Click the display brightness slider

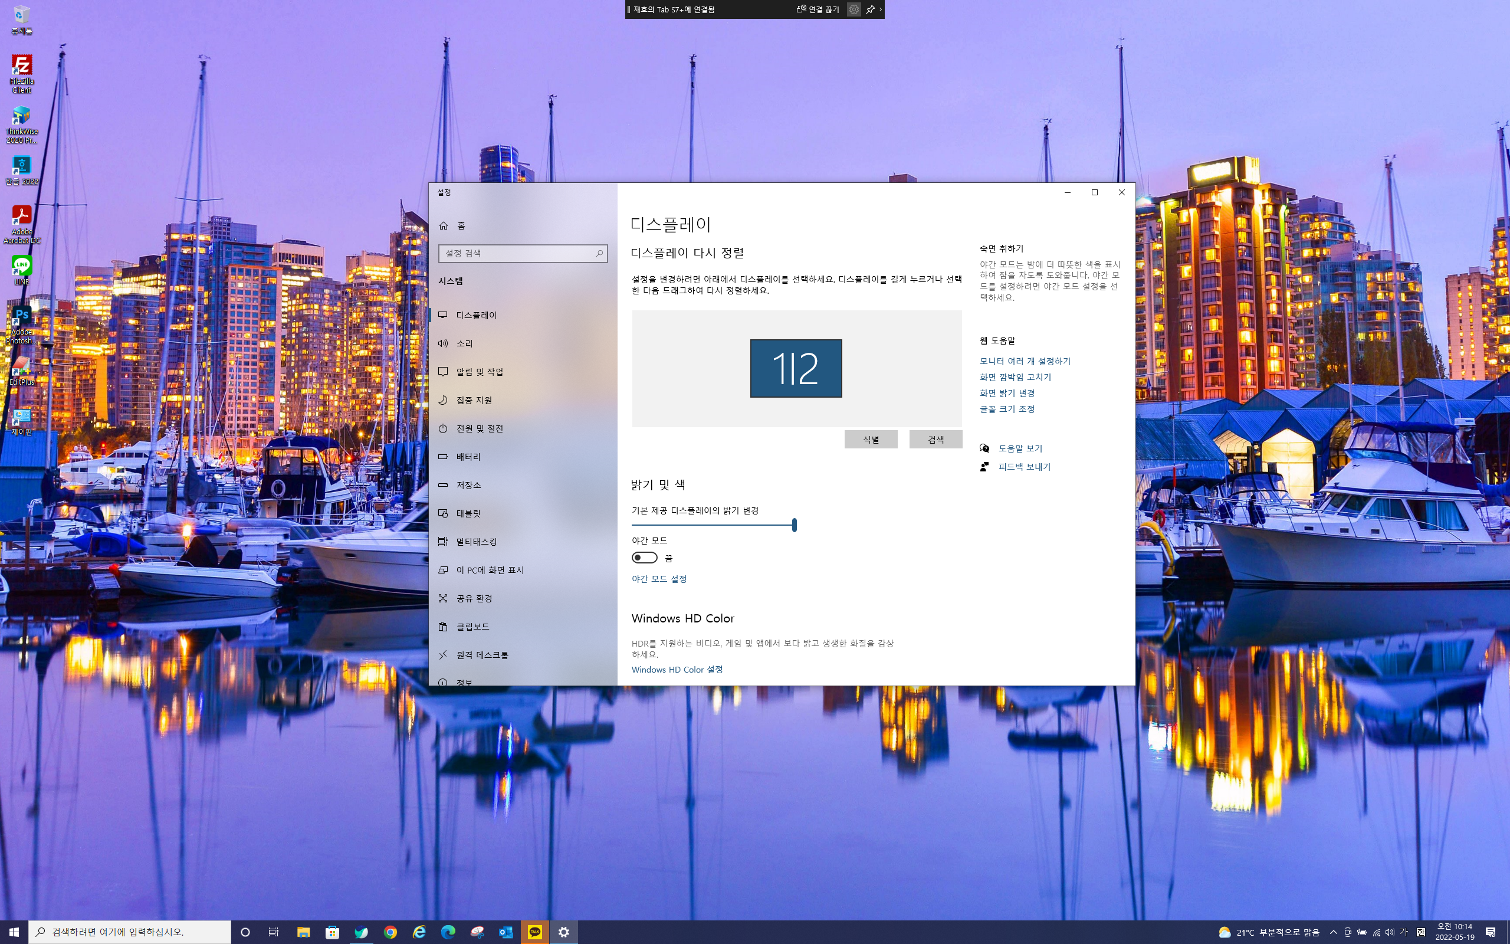click(x=713, y=525)
